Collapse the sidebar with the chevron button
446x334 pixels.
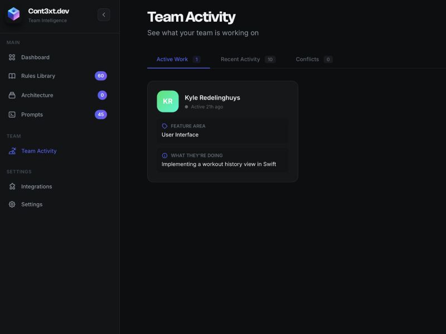pos(104,14)
